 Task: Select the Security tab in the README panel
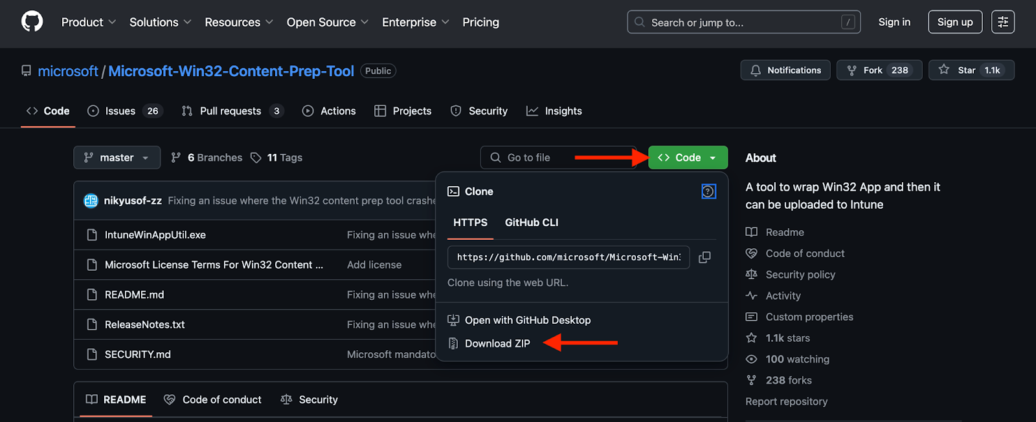(x=309, y=399)
